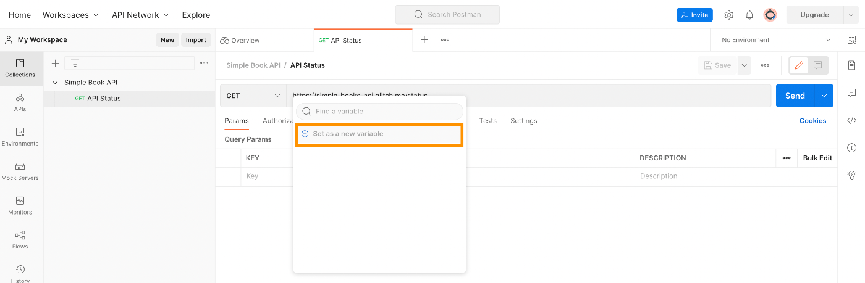Collapse the Simple Book API collection

(56, 82)
